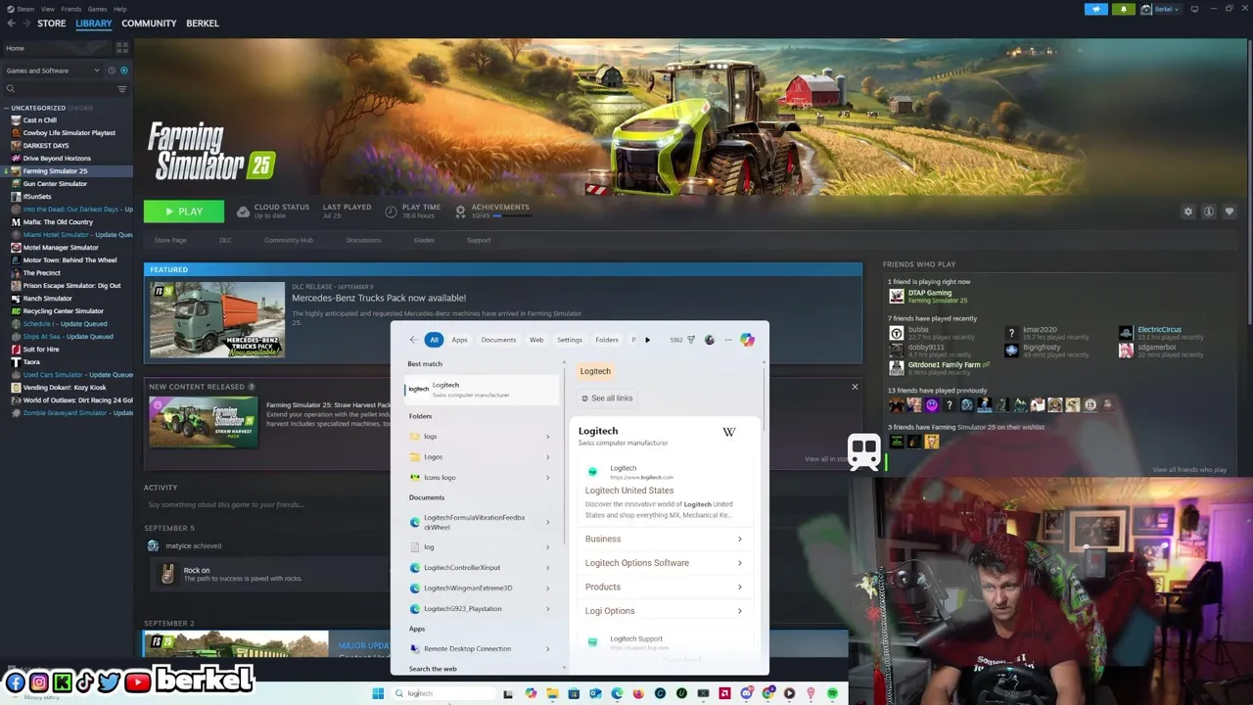Open the Copilot icon in the search panel
1253x705 pixels.
tap(747, 340)
